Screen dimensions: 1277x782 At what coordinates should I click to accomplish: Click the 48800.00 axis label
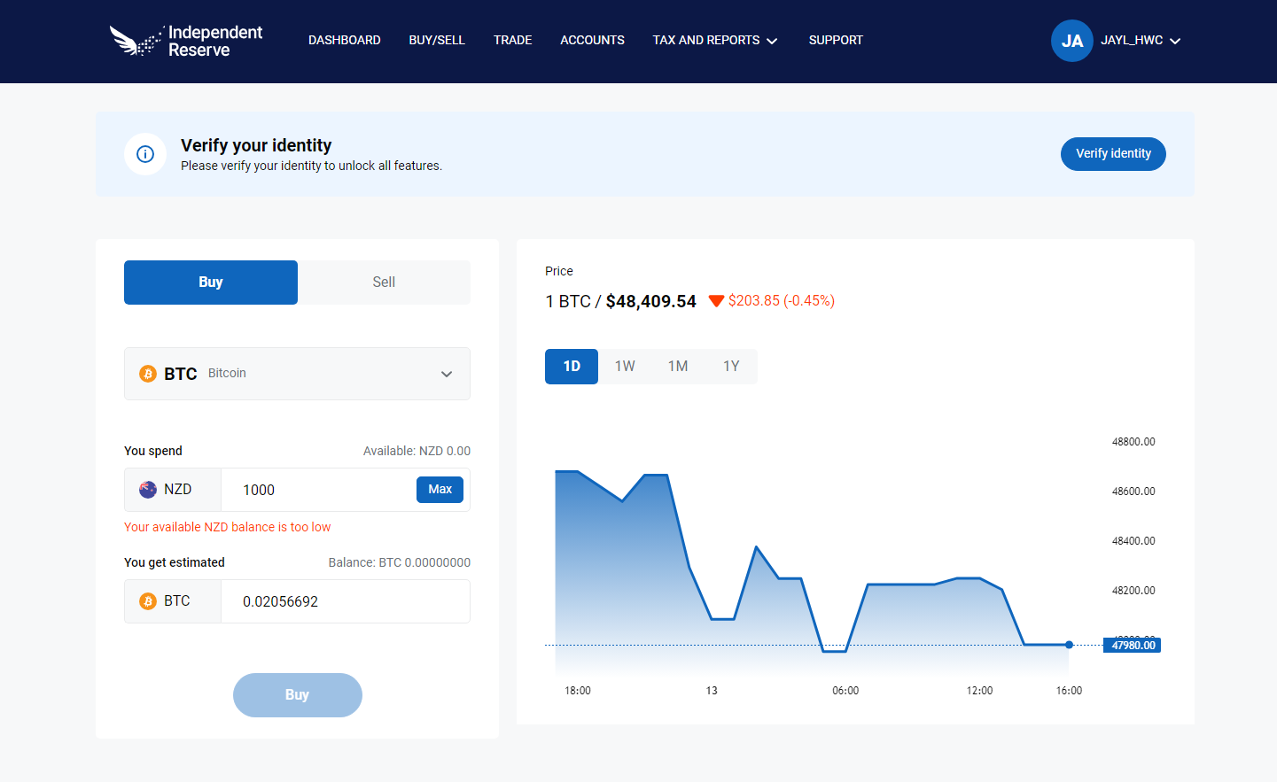[1133, 442]
